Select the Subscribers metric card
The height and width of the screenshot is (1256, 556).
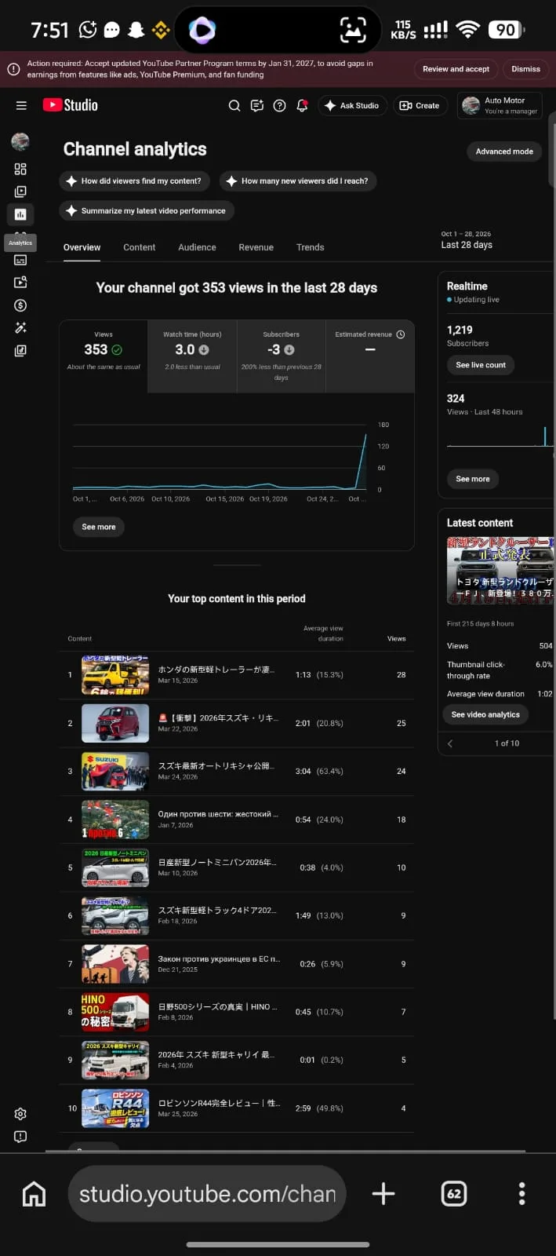(281, 356)
